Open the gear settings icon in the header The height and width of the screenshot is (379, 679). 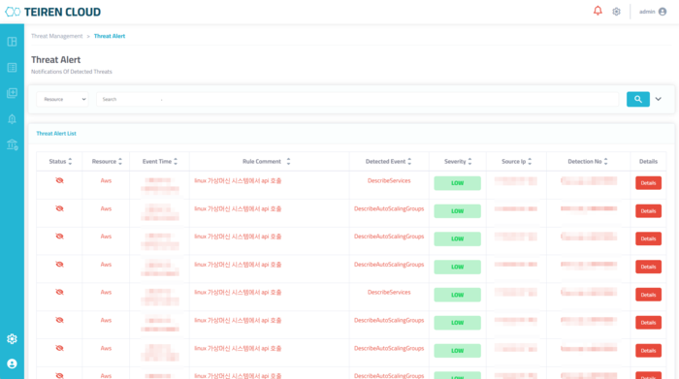tap(616, 12)
